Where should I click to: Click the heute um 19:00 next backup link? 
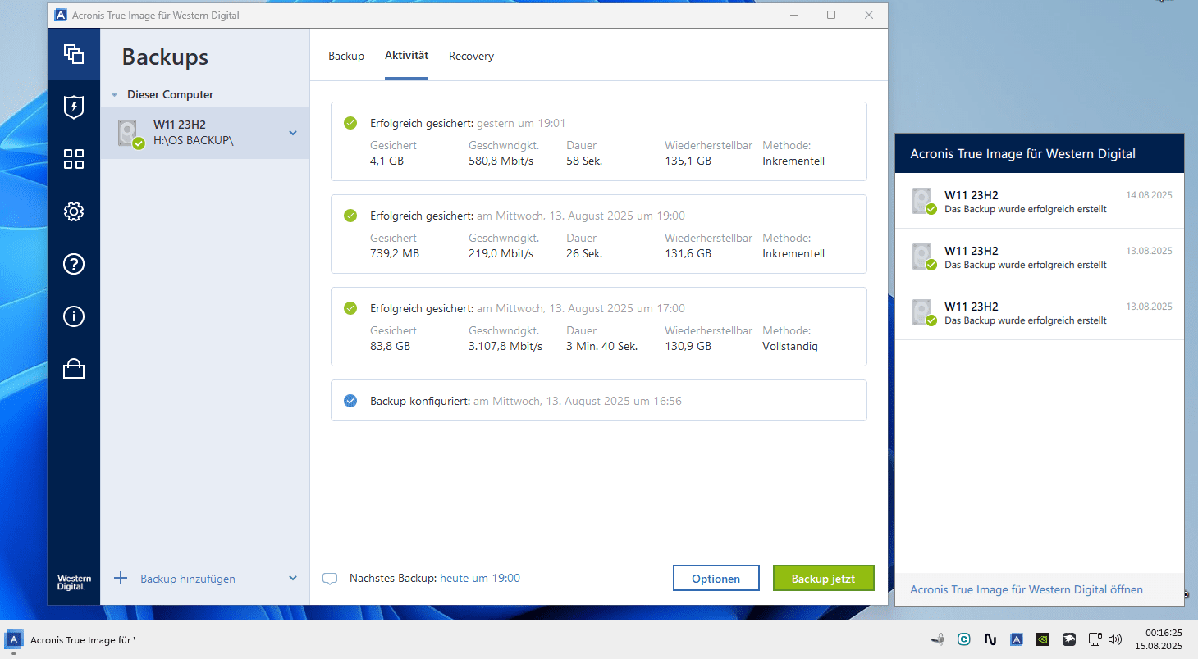(x=480, y=578)
